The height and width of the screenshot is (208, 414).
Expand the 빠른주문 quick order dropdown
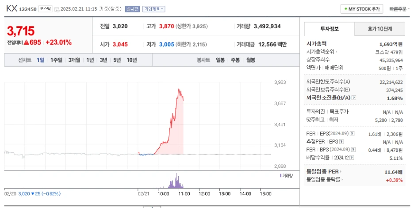pos(399,9)
